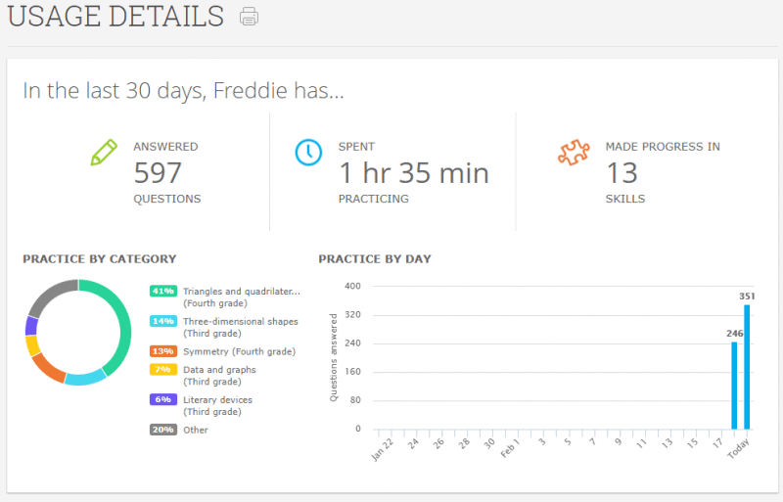Viewport: 783px width, 502px height.
Task: Click the 597 answered questions number
Action: pos(158,173)
